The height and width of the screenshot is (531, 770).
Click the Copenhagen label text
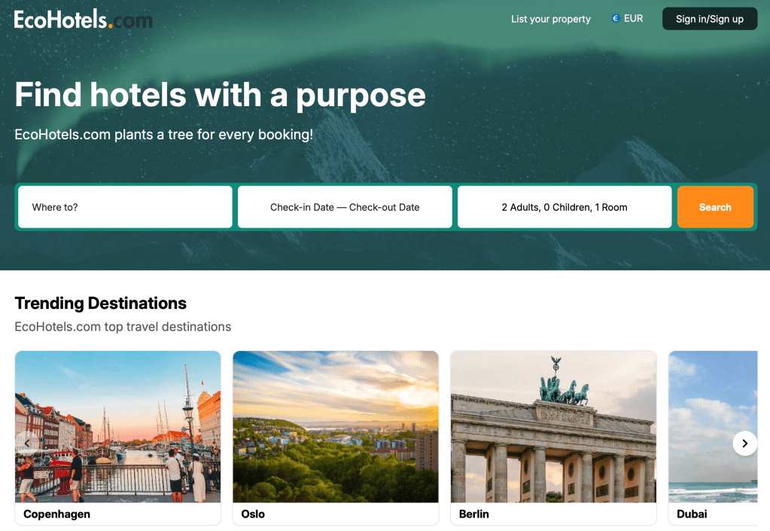coord(57,514)
